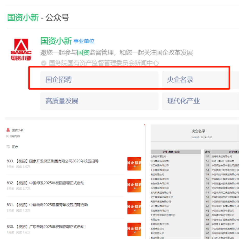The image size is (244, 244).
Task: Click the 833篇内容 count text
Action: (13, 136)
